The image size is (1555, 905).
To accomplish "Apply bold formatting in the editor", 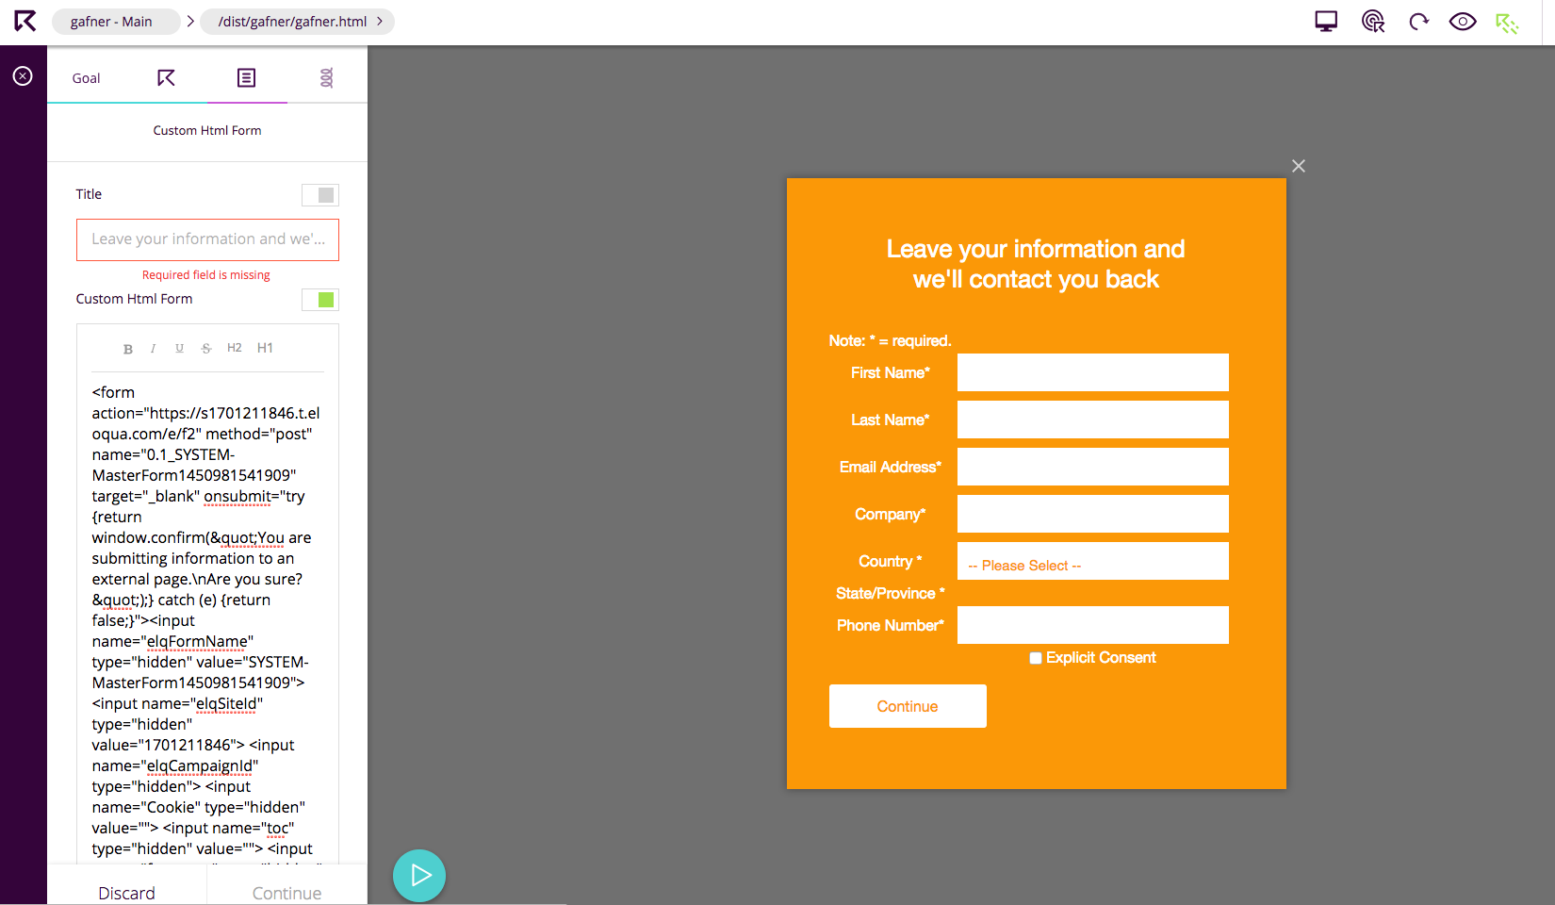I will [128, 349].
